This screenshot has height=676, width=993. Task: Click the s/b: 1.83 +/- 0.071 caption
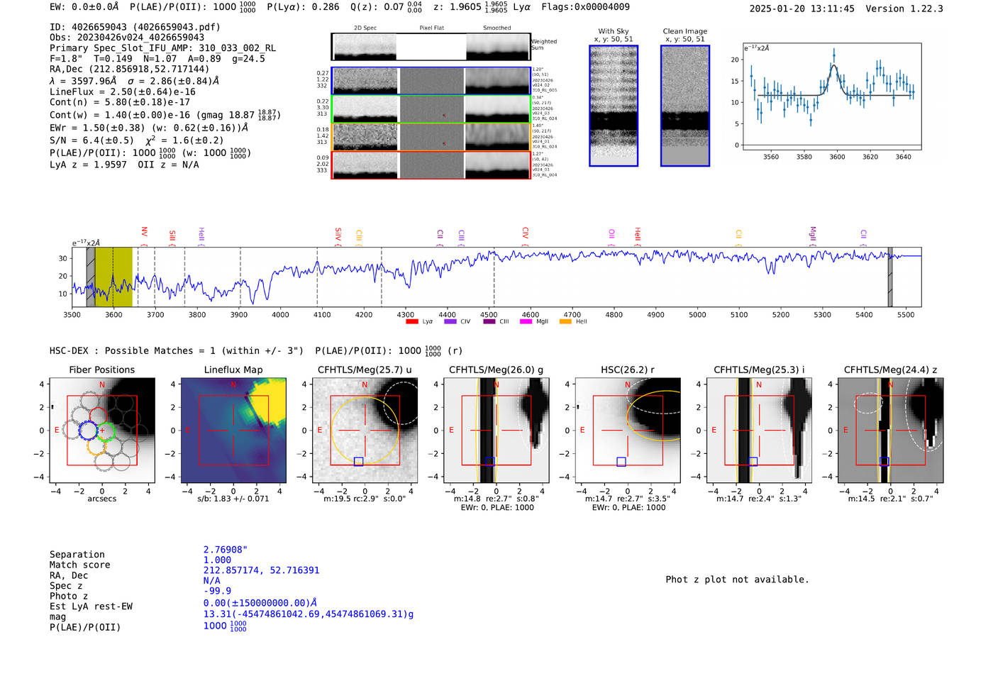point(233,499)
